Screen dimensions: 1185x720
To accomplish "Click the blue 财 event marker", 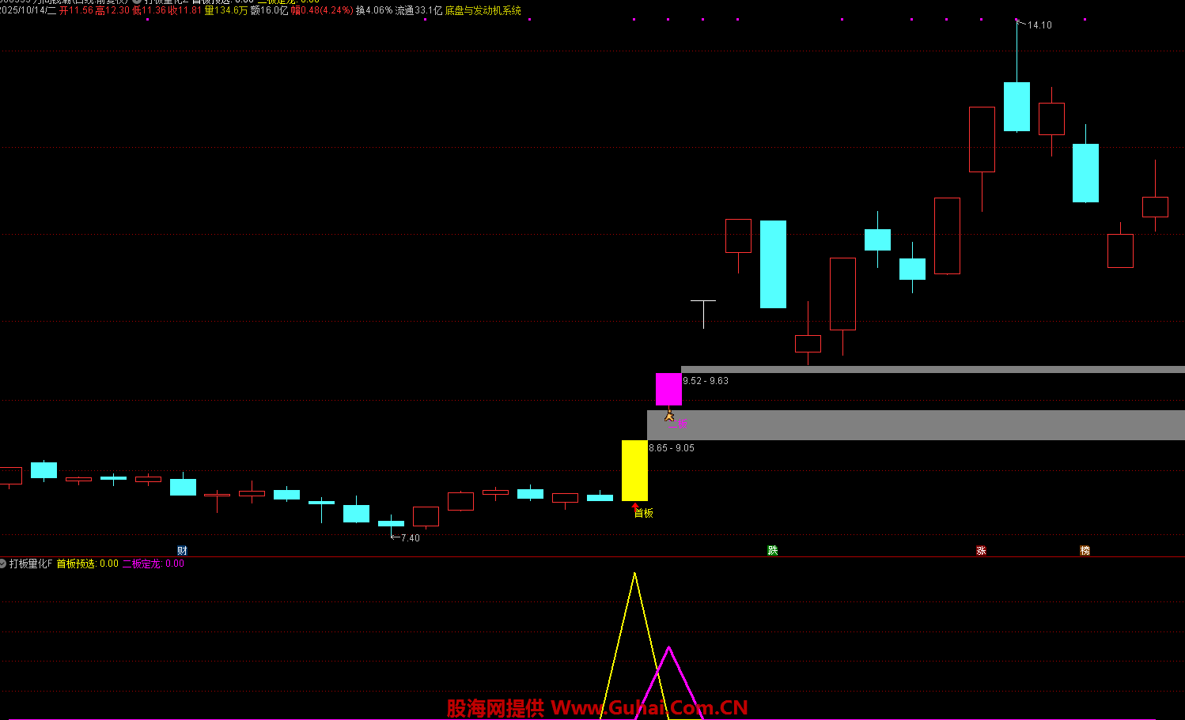I will coord(182,551).
